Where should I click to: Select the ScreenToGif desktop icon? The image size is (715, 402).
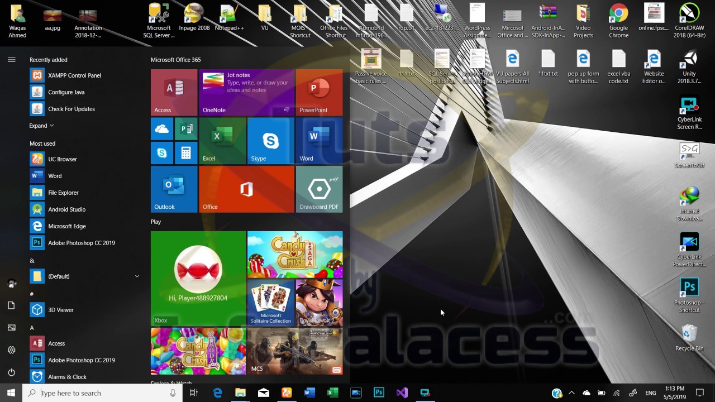click(x=689, y=156)
